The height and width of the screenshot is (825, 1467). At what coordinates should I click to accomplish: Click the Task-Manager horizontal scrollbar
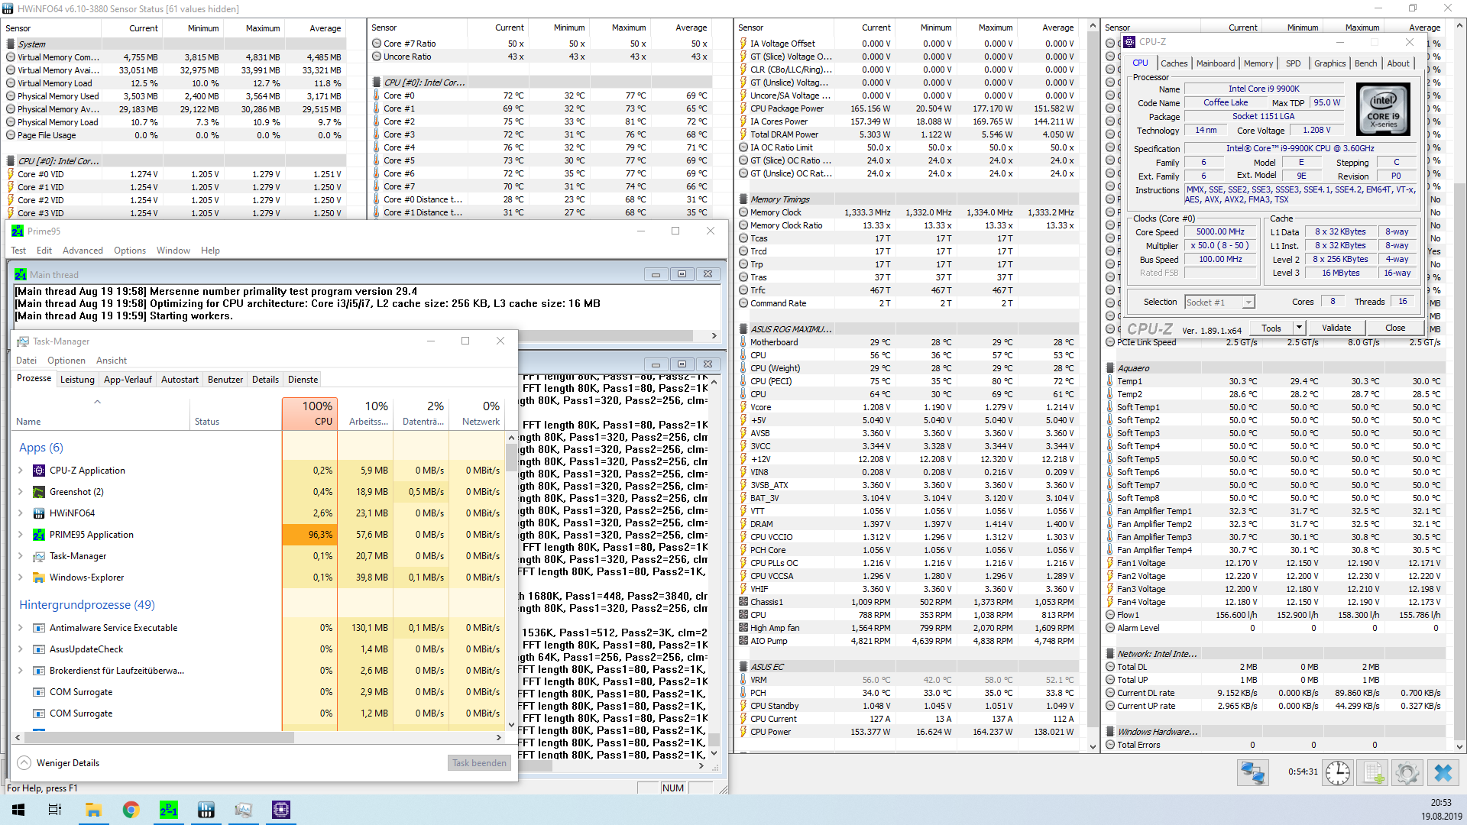pos(159,738)
